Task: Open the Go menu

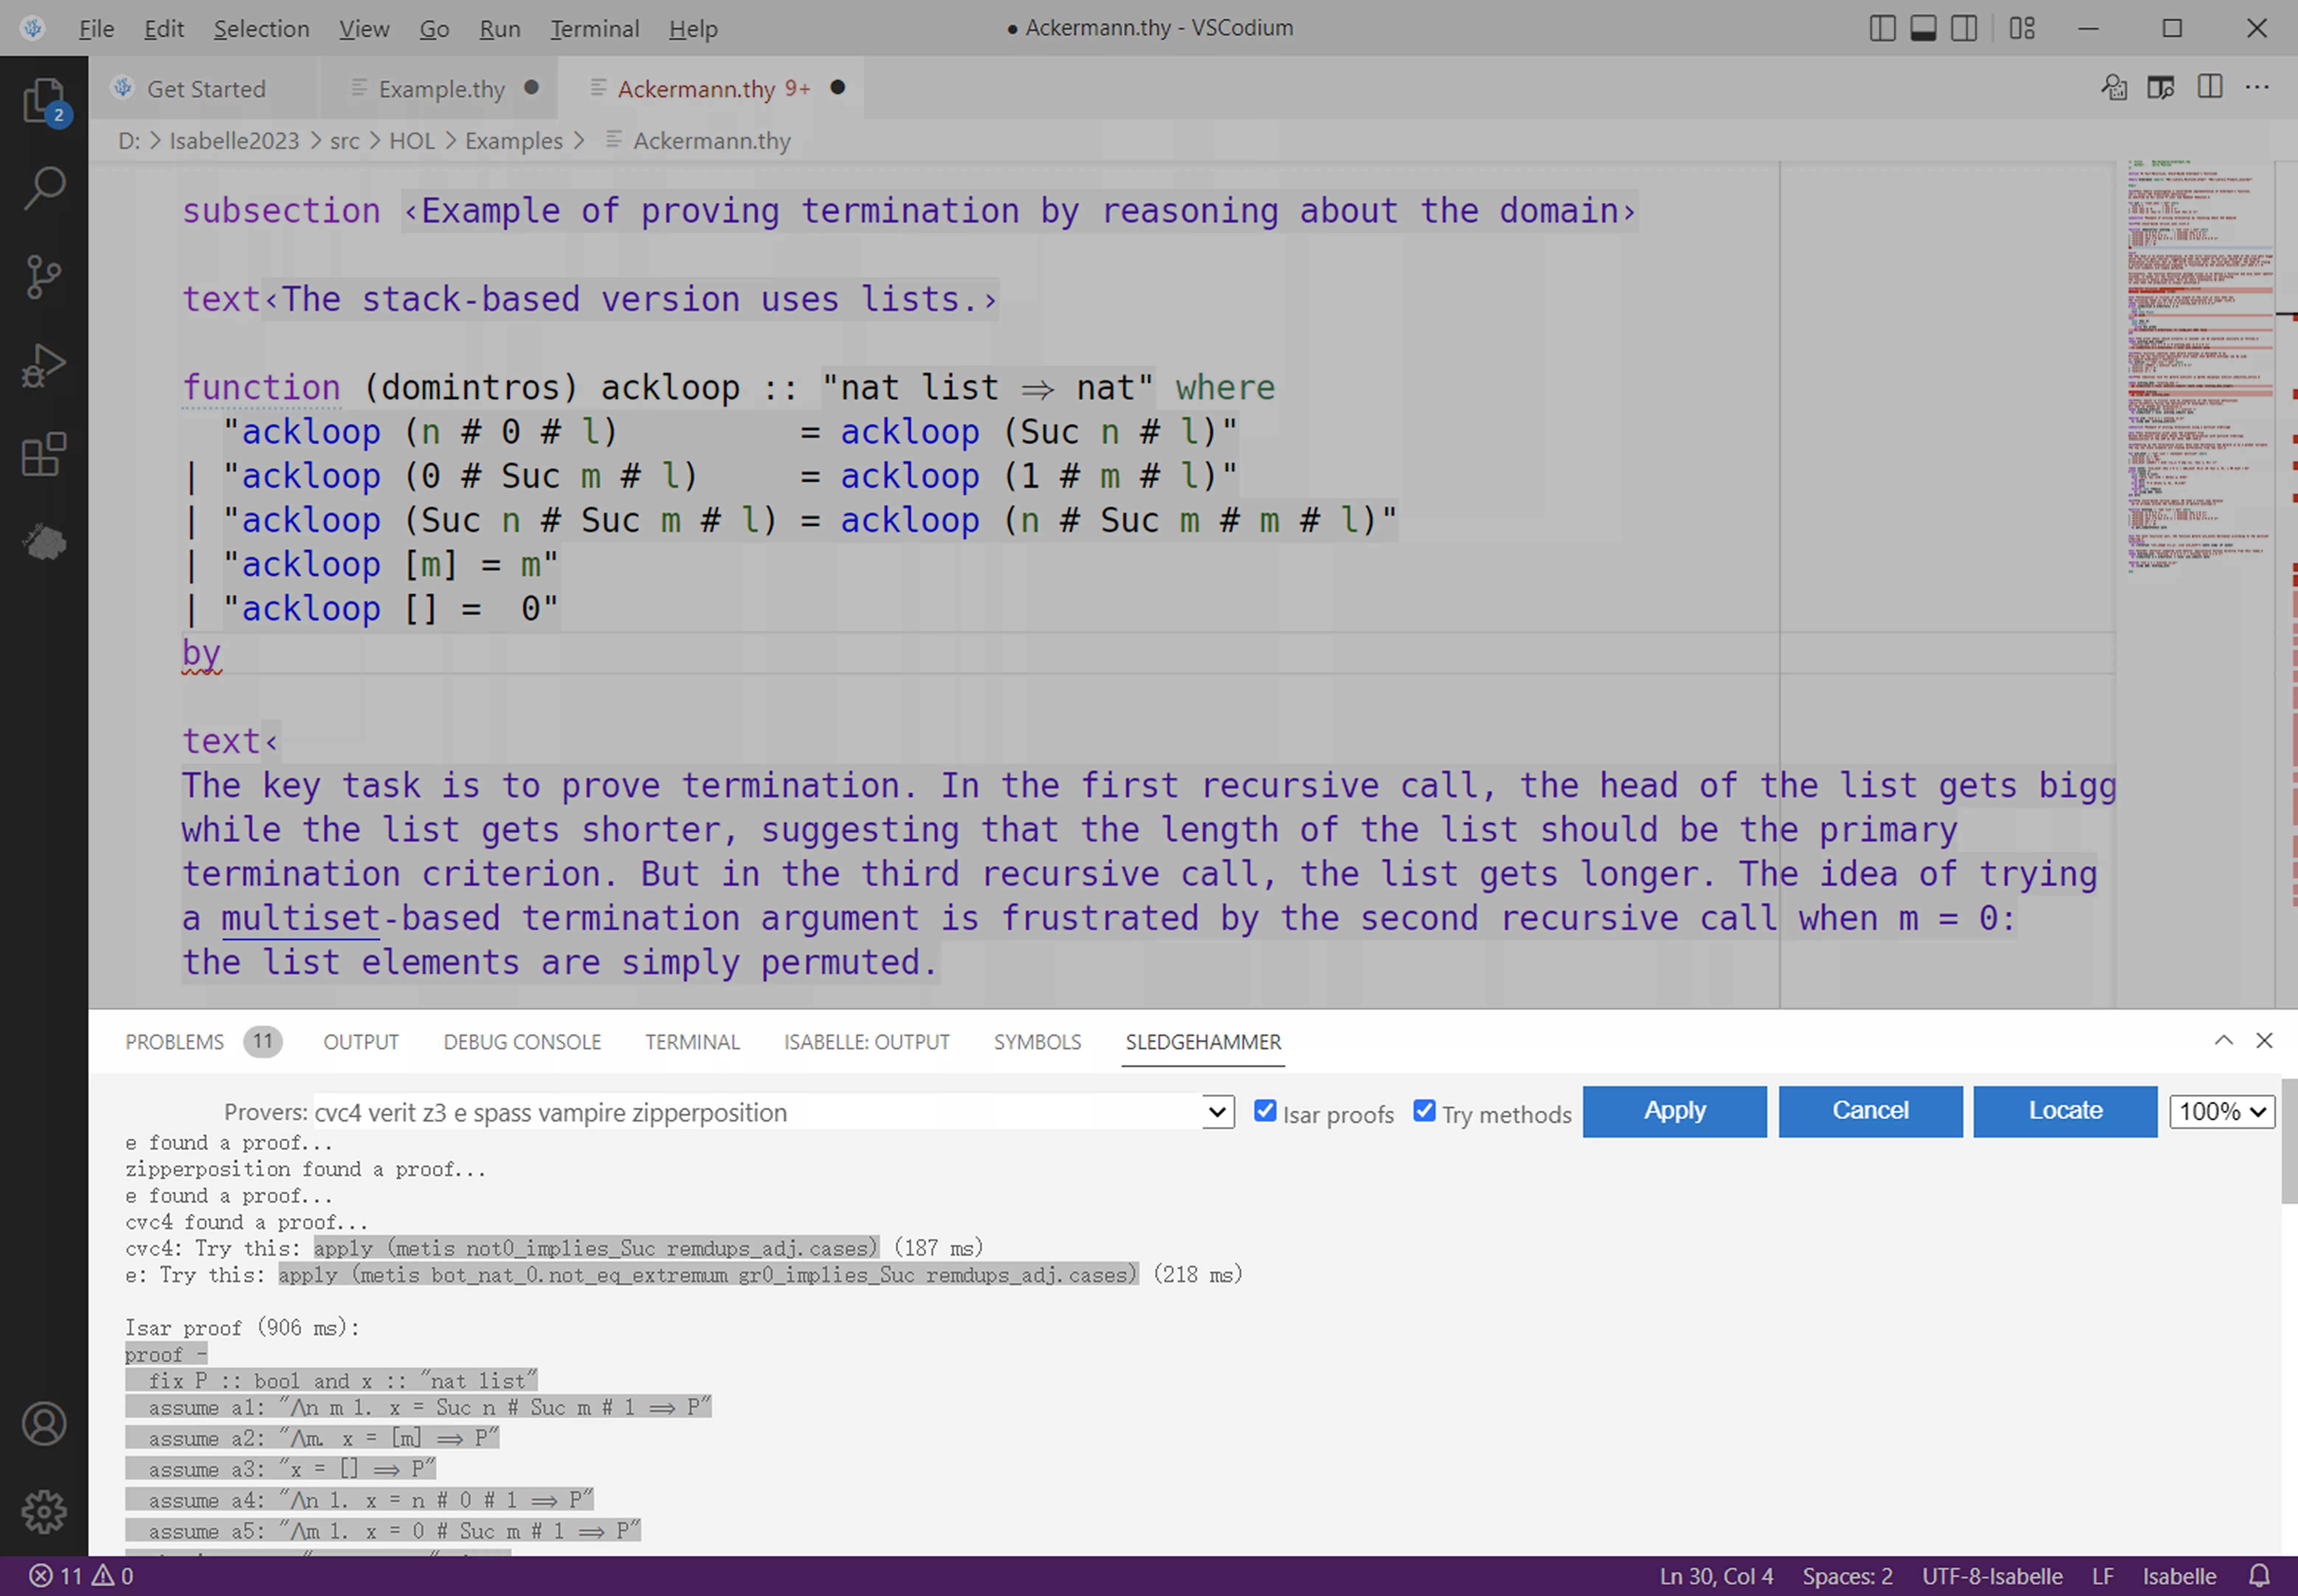Action: [434, 29]
